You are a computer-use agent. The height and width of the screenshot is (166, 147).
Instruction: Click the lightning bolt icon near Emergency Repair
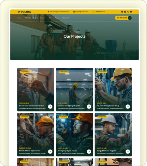point(48,12)
